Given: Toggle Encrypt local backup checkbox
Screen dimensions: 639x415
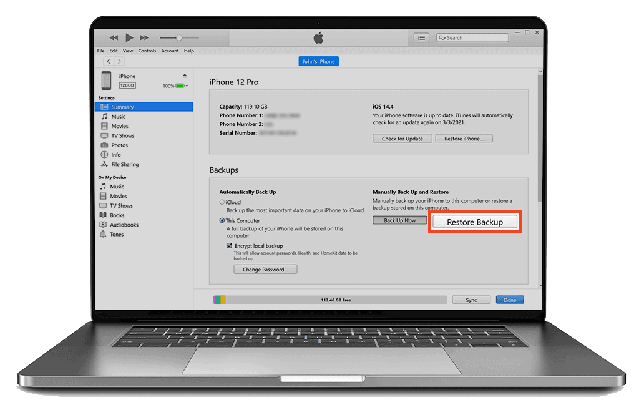Looking at the screenshot, I should tap(230, 246).
